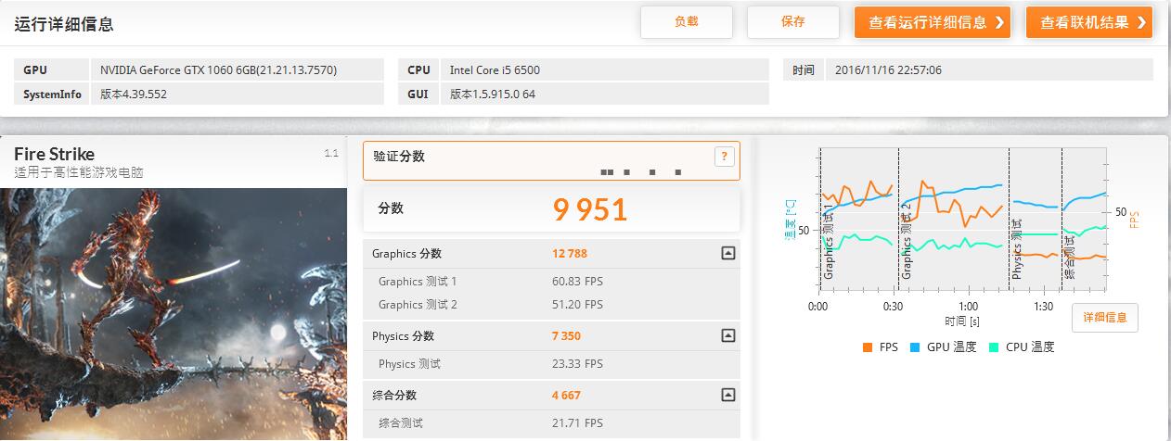Collapse the Graphics 分数 section

[x=727, y=253]
